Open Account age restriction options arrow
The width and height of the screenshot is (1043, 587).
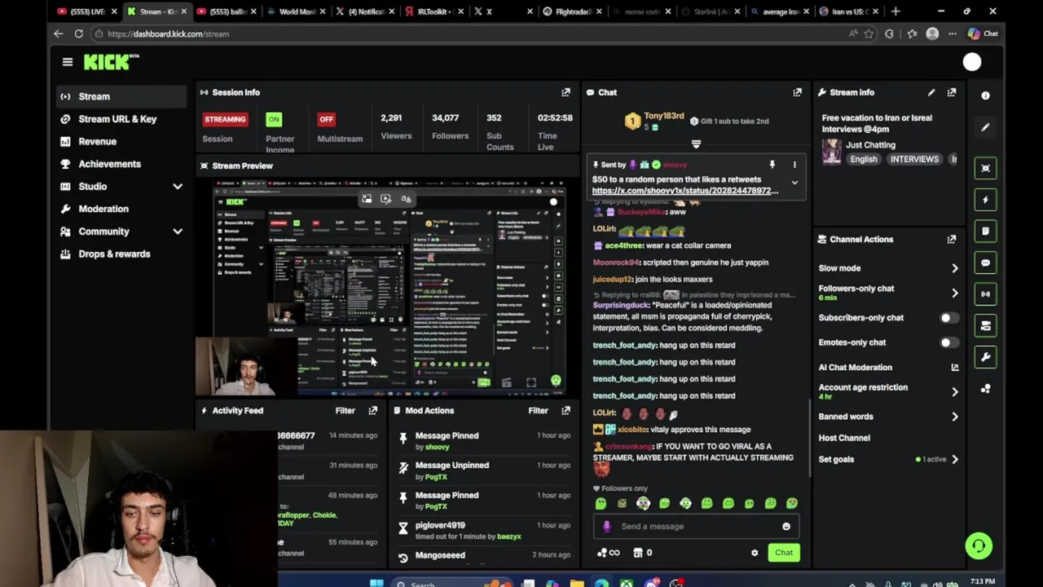(x=955, y=392)
